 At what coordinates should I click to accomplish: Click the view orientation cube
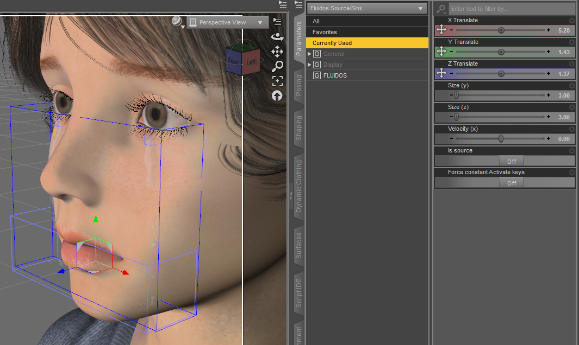[x=242, y=60]
